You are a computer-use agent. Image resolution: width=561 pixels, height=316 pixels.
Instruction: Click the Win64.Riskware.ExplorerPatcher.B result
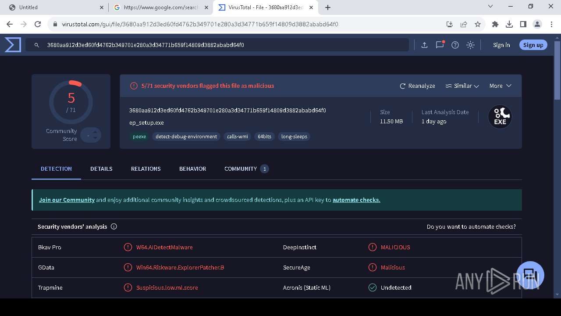180,267
